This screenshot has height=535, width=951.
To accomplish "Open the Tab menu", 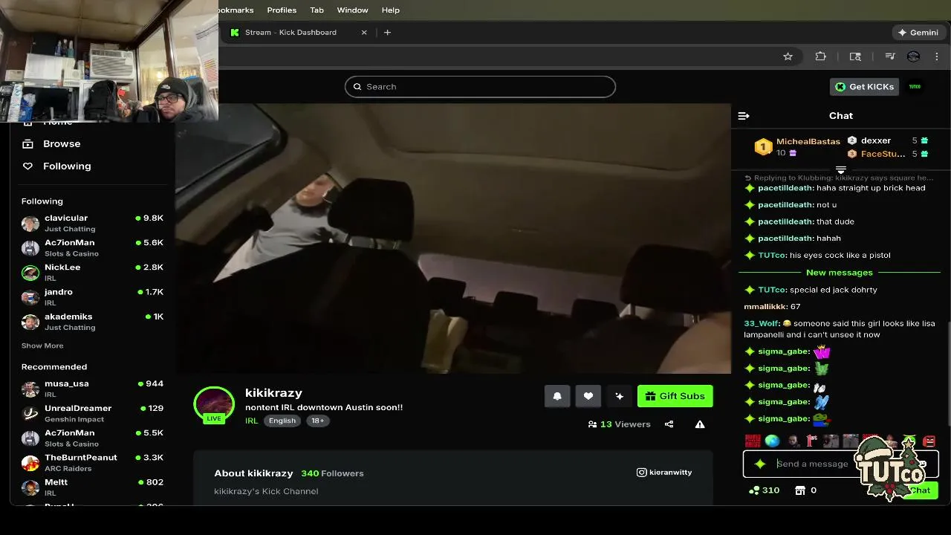I will 317,10.
